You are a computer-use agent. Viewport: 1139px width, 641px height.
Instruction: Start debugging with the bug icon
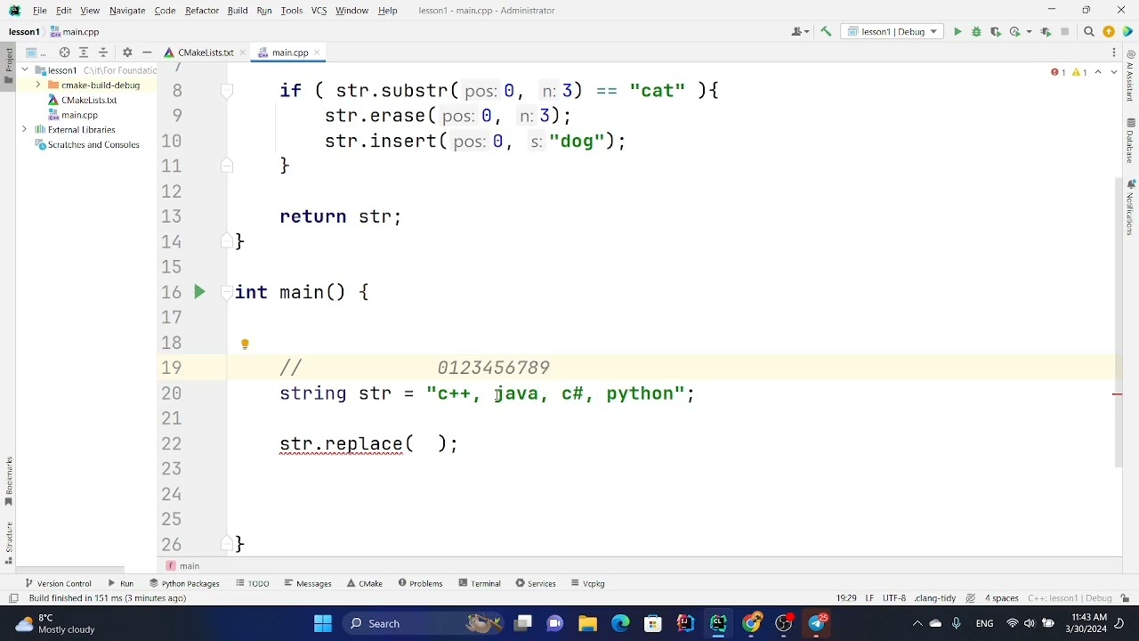pyautogui.click(x=976, y=32)
